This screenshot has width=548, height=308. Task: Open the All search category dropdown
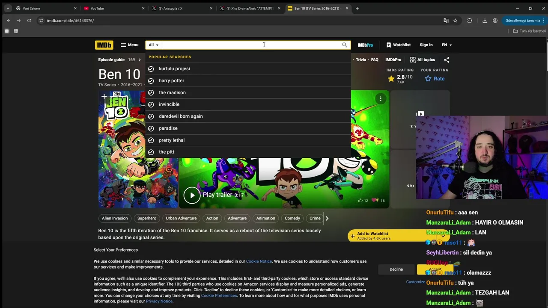154,45
